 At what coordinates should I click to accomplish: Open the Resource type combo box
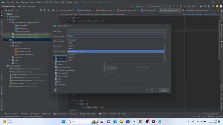click(x=116, y=36)
